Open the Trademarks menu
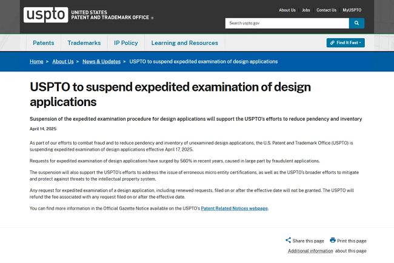This screenshot has height=263, width=394. click(84, 43)
